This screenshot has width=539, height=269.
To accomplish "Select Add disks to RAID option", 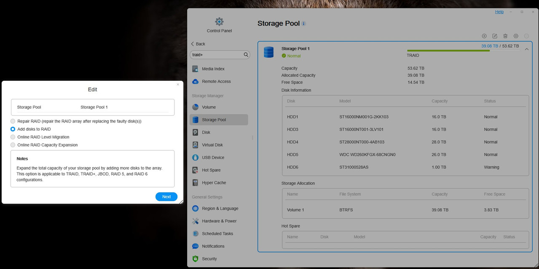I will 13,129.
